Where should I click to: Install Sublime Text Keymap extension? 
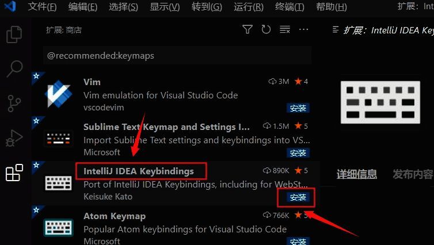click(298, 152)
